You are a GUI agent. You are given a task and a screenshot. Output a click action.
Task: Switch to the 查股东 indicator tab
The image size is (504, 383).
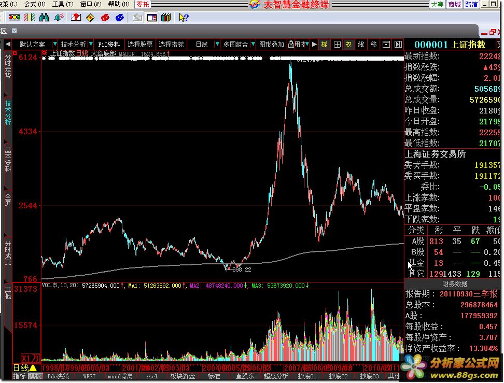click(x=245, y=376)
